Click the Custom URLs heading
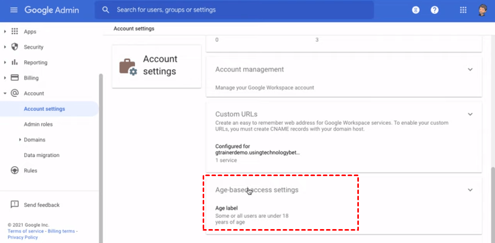This screenshot has width=495, height=243. tap(236, 114)
